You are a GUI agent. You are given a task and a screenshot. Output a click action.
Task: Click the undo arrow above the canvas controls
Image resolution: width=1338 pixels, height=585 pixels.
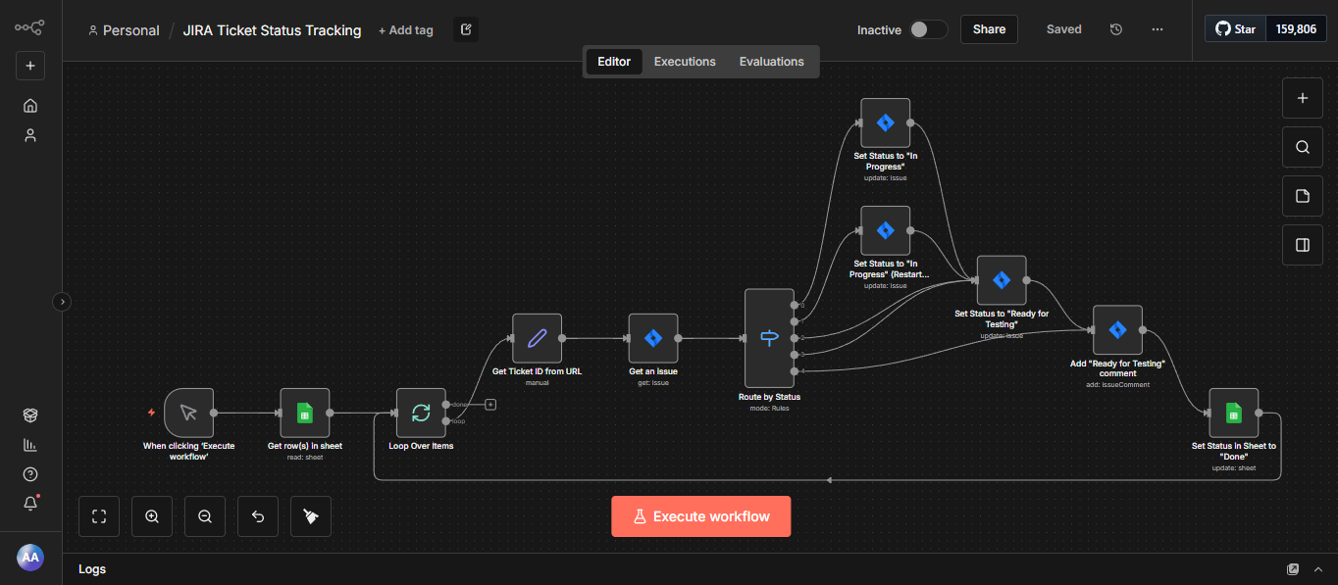[257, 516]
